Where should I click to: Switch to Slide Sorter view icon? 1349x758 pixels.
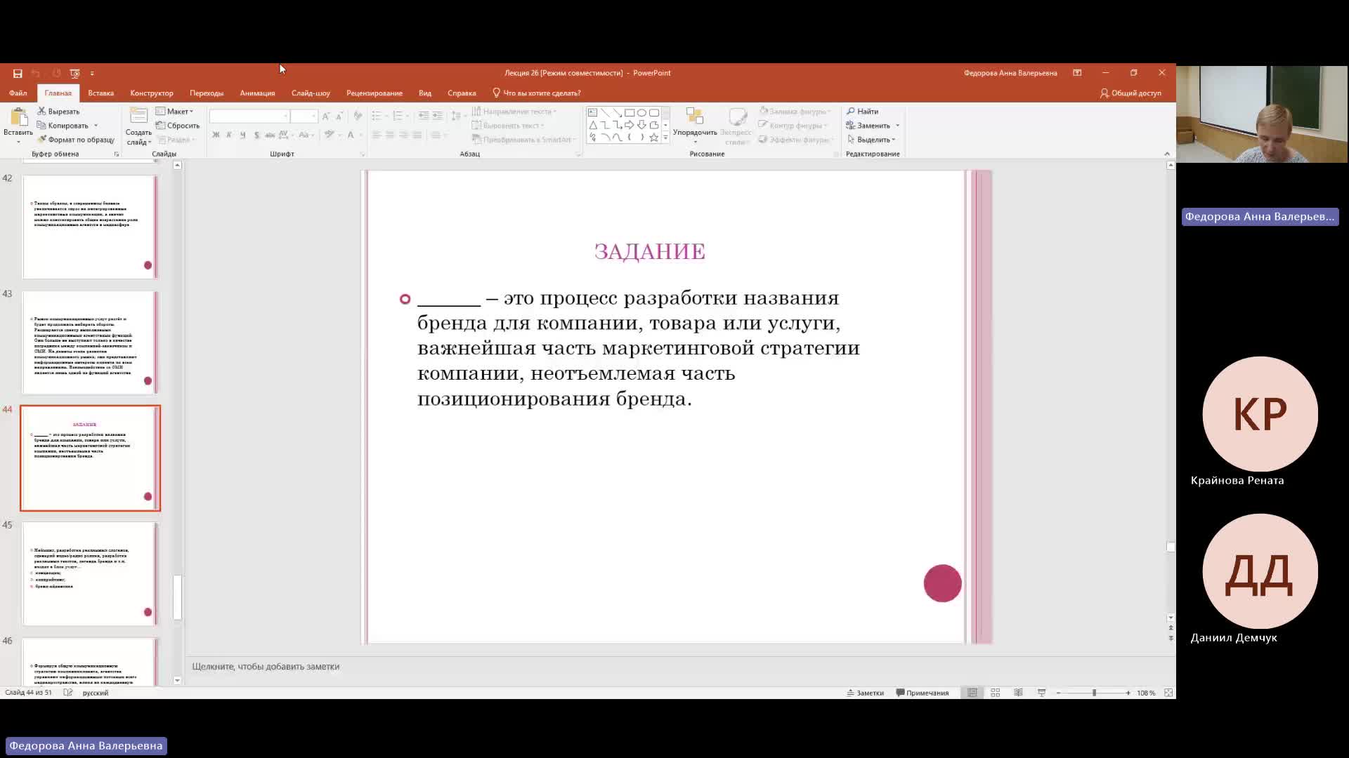tap(996, 693)
